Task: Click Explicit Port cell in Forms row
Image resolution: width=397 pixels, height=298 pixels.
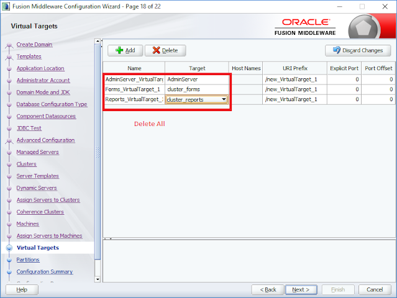Action: (x=344, y=89)
